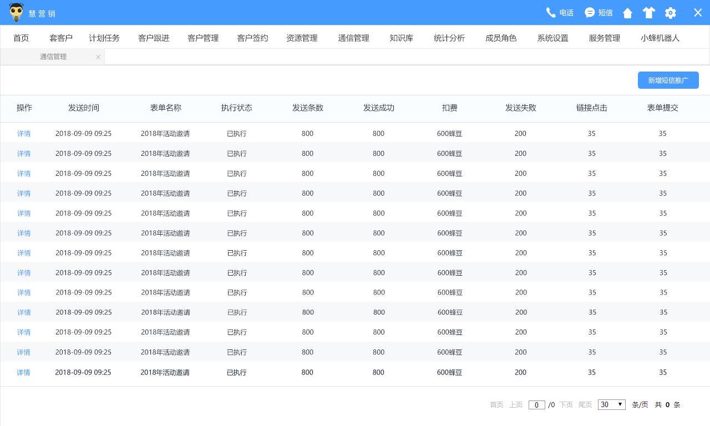Close the 通信管理 tab with x
This screenshot has height=426, width=710.
pyautogui.click(x=98, y=57)
